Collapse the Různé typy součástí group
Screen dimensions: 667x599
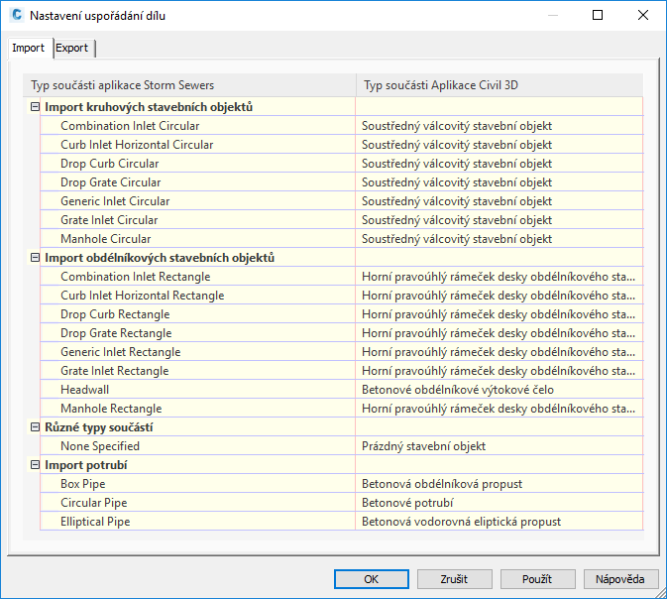[x=35, y=427]
